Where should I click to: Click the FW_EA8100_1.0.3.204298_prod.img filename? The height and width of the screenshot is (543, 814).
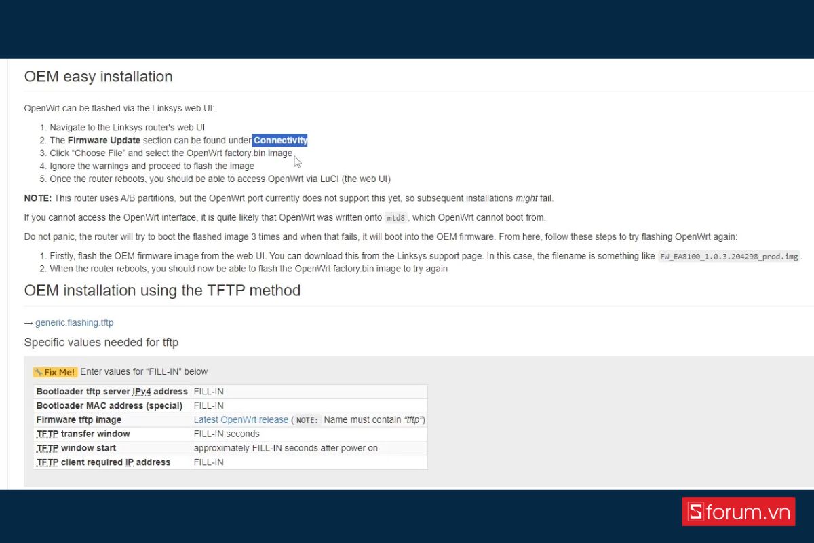[729, 257]
